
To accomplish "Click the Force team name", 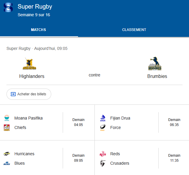I will click(115, 127).
